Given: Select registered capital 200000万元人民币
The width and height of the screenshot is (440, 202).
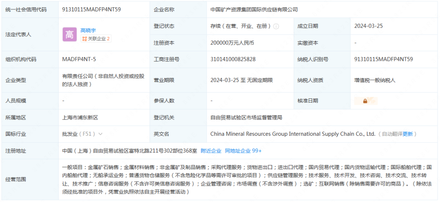Looking at the screenshot, I should (x=232, y=43).
